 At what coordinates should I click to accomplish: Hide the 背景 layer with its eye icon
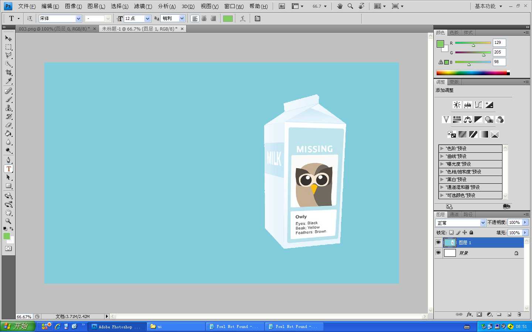[438, 253]
